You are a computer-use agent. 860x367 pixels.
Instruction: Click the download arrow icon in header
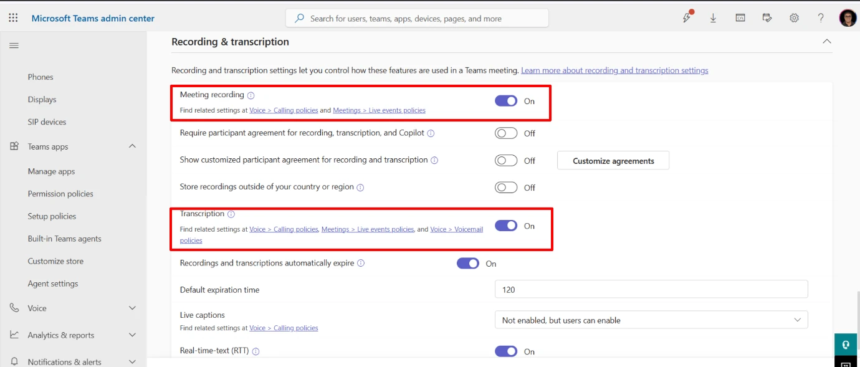(x=714, y=18)
